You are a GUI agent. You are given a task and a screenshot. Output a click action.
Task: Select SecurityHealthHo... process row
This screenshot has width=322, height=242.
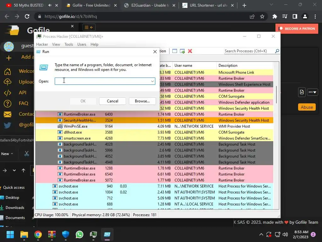click(154, 120)
